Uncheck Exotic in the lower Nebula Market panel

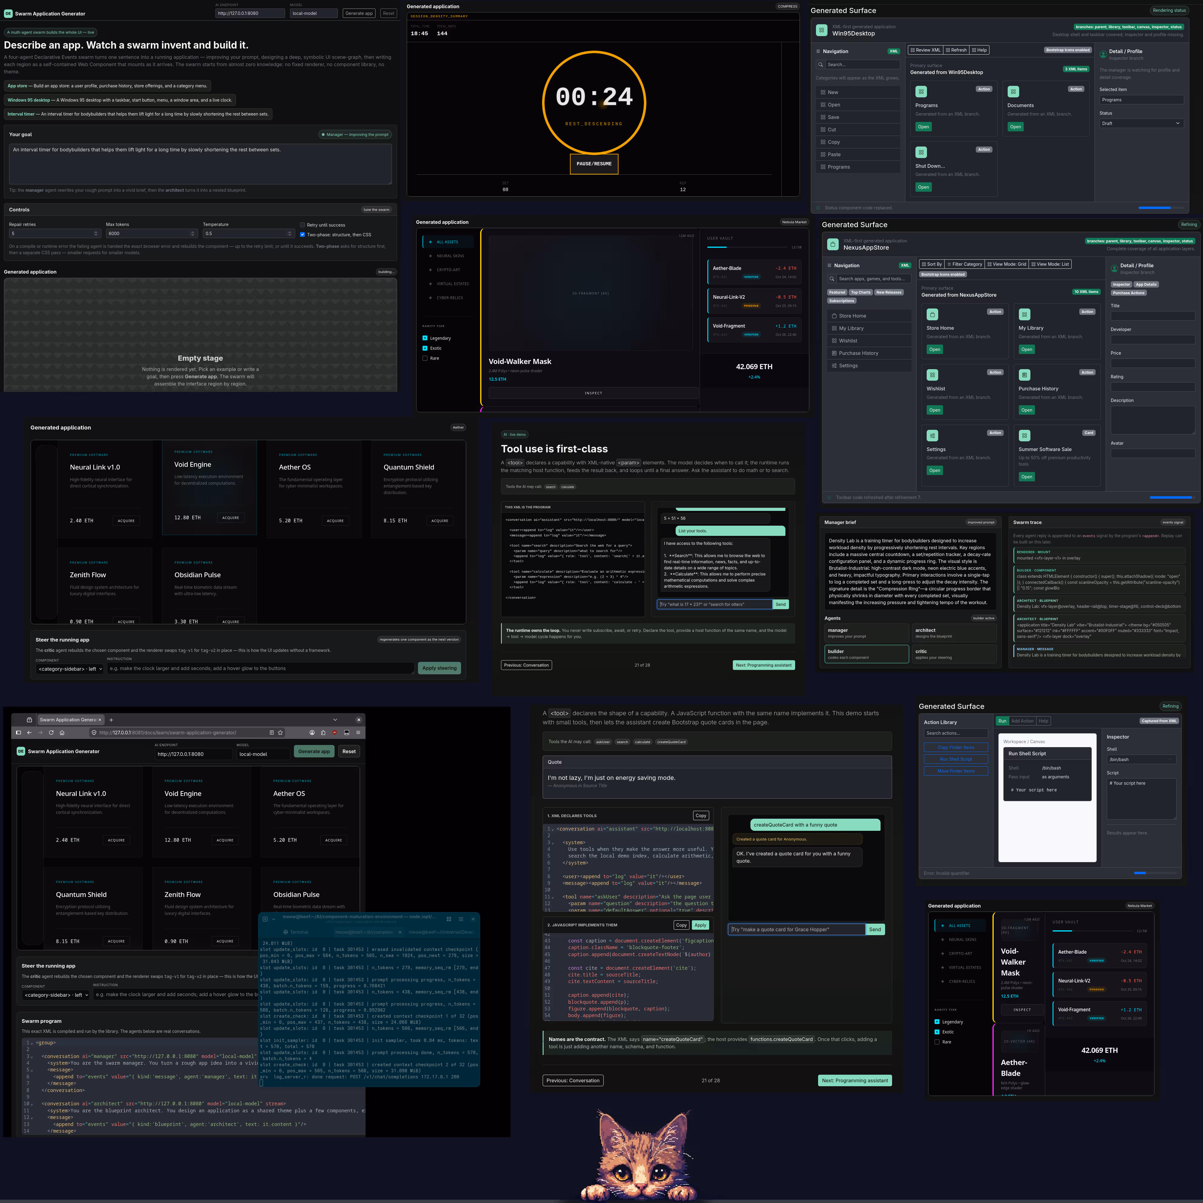tap(937, 1032)
